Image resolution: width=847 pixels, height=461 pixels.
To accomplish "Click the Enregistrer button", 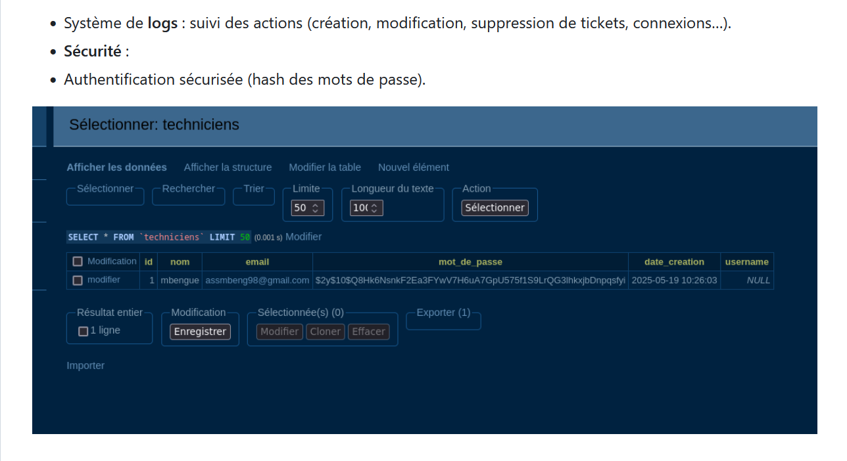I will [200, 332].
